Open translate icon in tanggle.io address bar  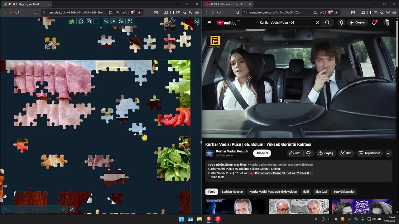118,12
